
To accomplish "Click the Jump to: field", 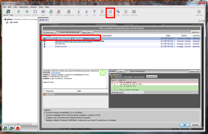I will click(x=196, y=32).
